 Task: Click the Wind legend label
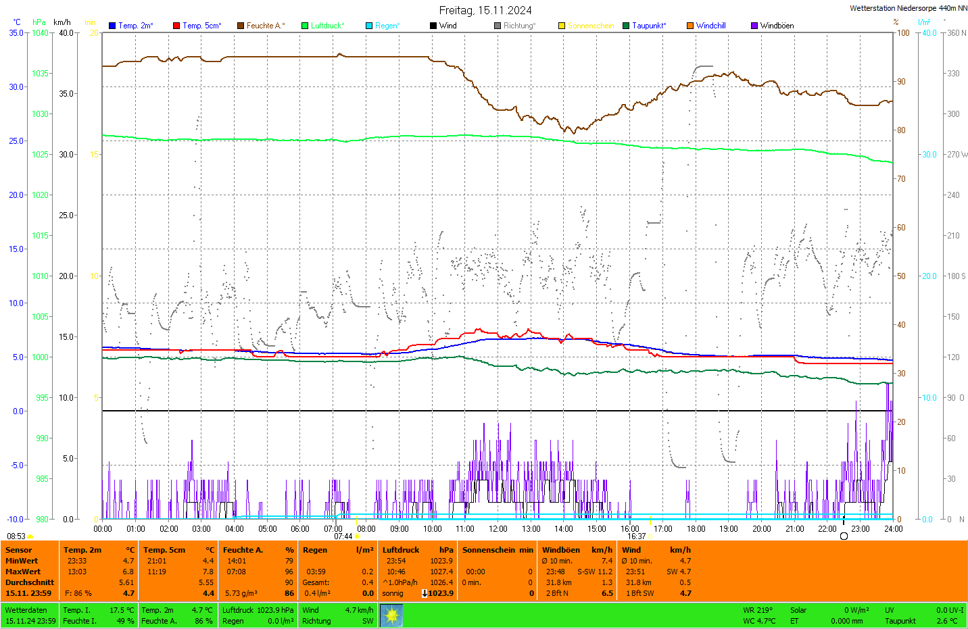[x=447, y=26]
